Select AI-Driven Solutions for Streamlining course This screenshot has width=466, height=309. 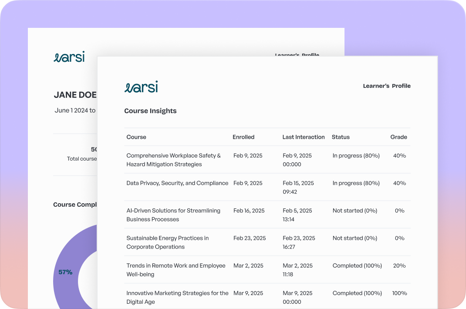pyautogui.click(x=173, y=215)
